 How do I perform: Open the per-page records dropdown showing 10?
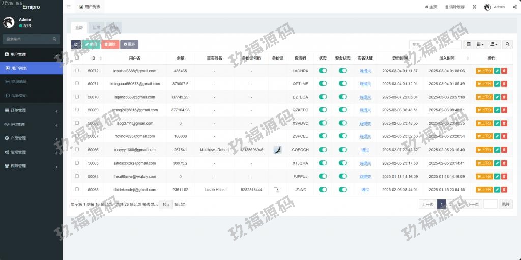click(x=165, y=204)
